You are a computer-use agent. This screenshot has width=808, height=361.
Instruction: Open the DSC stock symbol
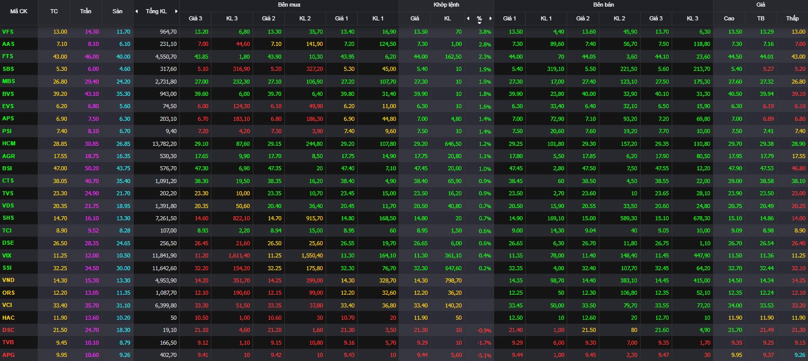click(8, 330)
